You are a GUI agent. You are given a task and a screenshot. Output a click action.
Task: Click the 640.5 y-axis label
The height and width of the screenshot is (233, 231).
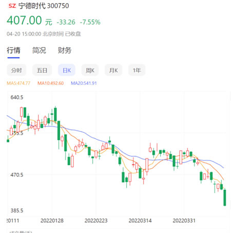tap(17, 97)
